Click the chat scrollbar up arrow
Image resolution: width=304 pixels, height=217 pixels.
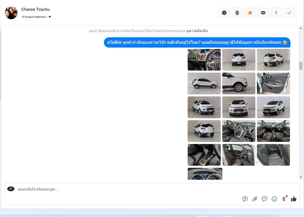301,28
